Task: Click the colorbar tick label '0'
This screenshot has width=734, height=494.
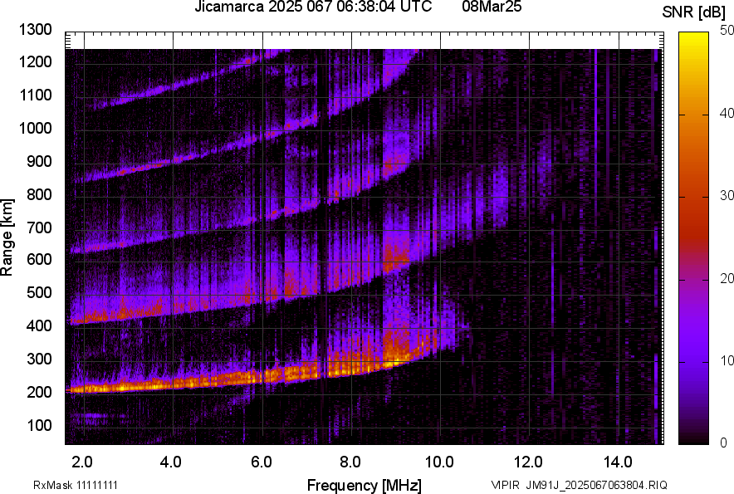Action: [724, 443]
